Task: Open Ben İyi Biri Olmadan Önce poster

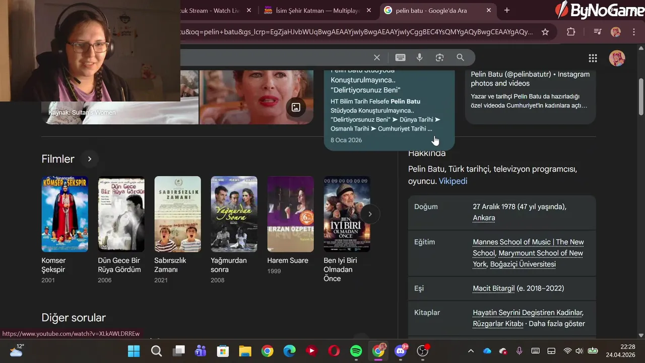Action: click(x=347, y=214)
